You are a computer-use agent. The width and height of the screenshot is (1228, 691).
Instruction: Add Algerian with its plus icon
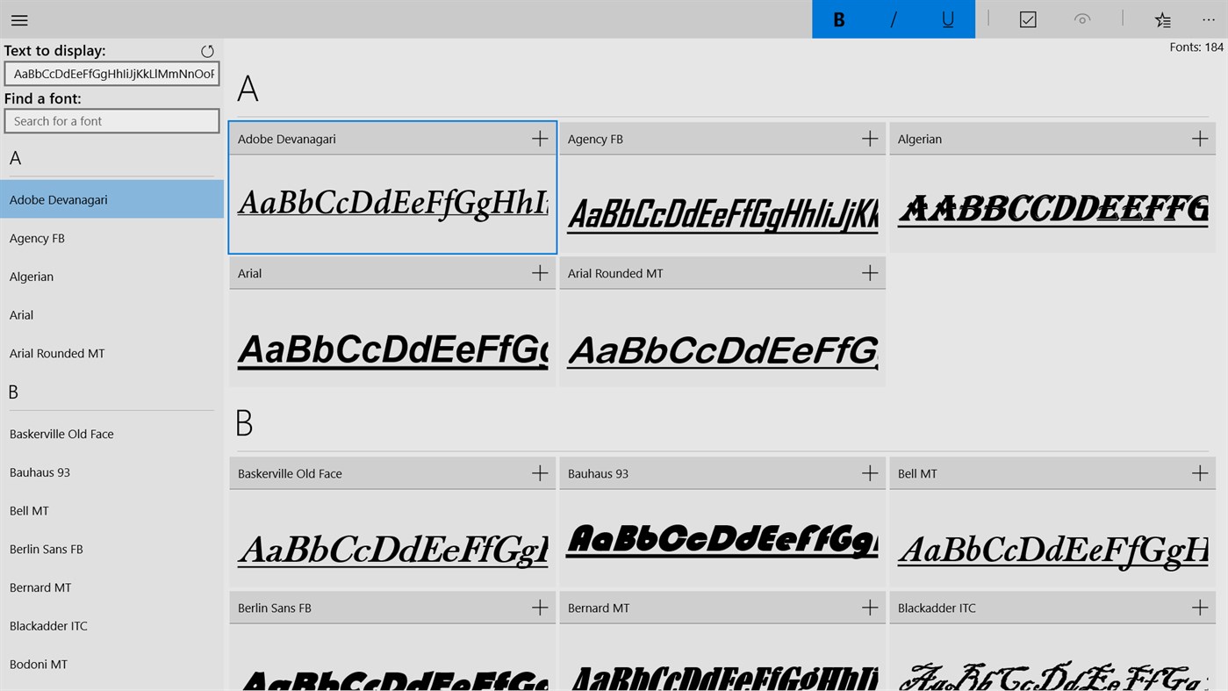[1200, 139]
